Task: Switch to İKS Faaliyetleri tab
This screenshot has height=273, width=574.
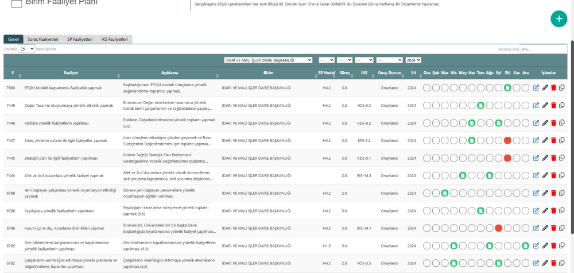Action: (114, 39)
